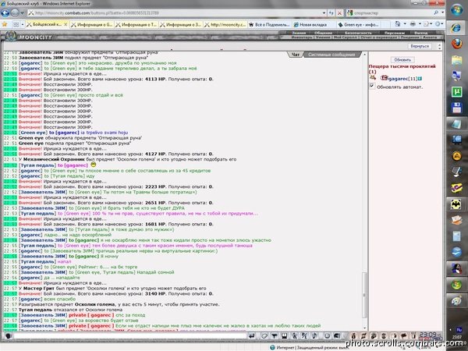The width and height of the screenshot is (468, 351).
Task: Click the Ru language indicator in tray
Action: pyautogui.click(x=459, y=329)
